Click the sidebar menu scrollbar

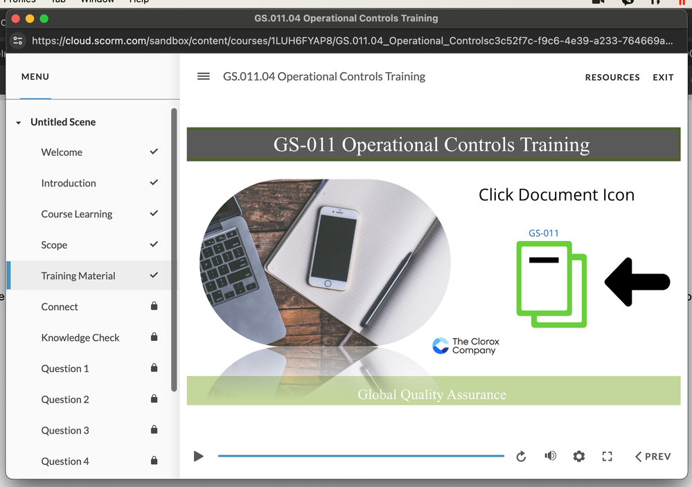tap(174, 249)
